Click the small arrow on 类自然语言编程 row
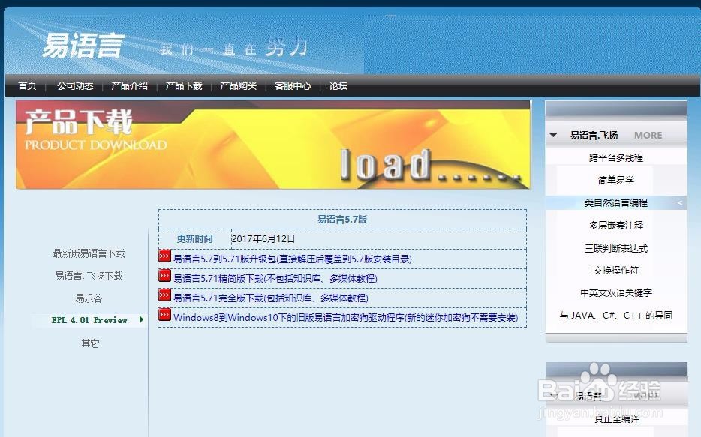The image size is (701, 437). click(679, 202)
